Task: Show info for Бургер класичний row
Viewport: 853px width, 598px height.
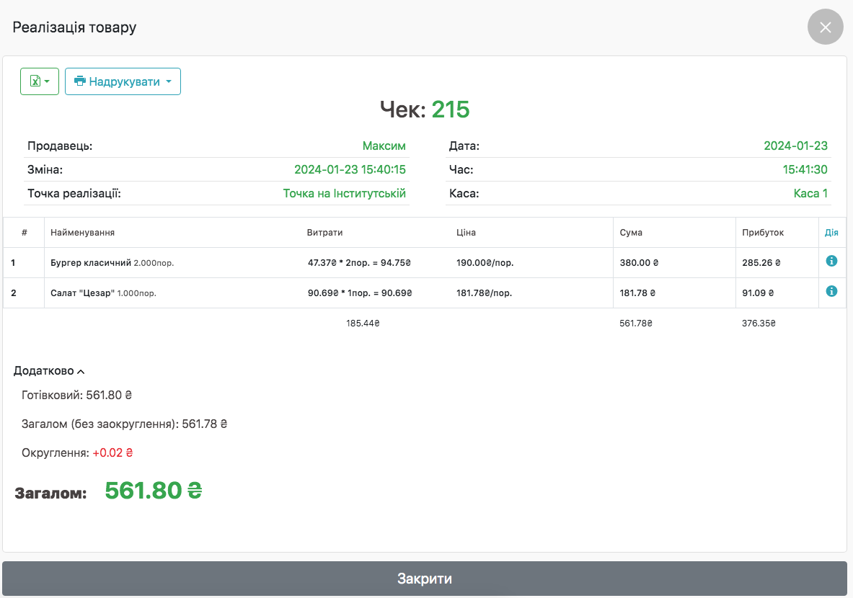Action: coord(831,261)
